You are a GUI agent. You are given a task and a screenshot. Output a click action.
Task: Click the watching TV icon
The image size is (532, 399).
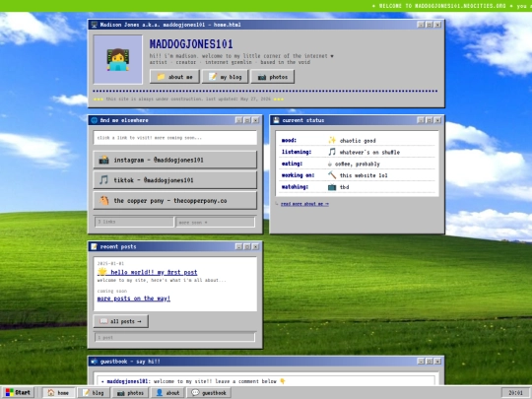point(332,187)
